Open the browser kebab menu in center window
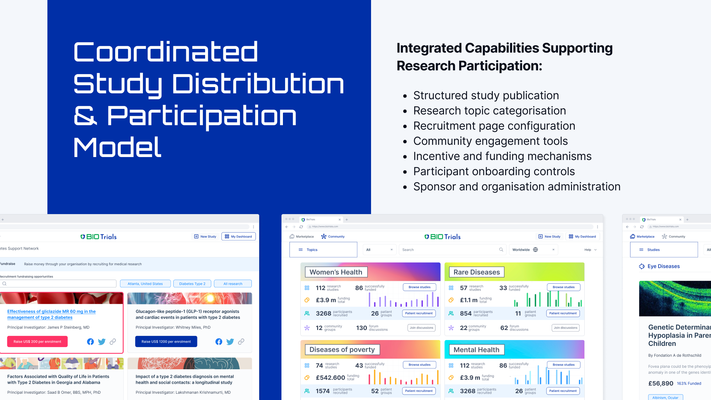Image resolution: width=711 pixels, height=400 pixels. (597, 227)
